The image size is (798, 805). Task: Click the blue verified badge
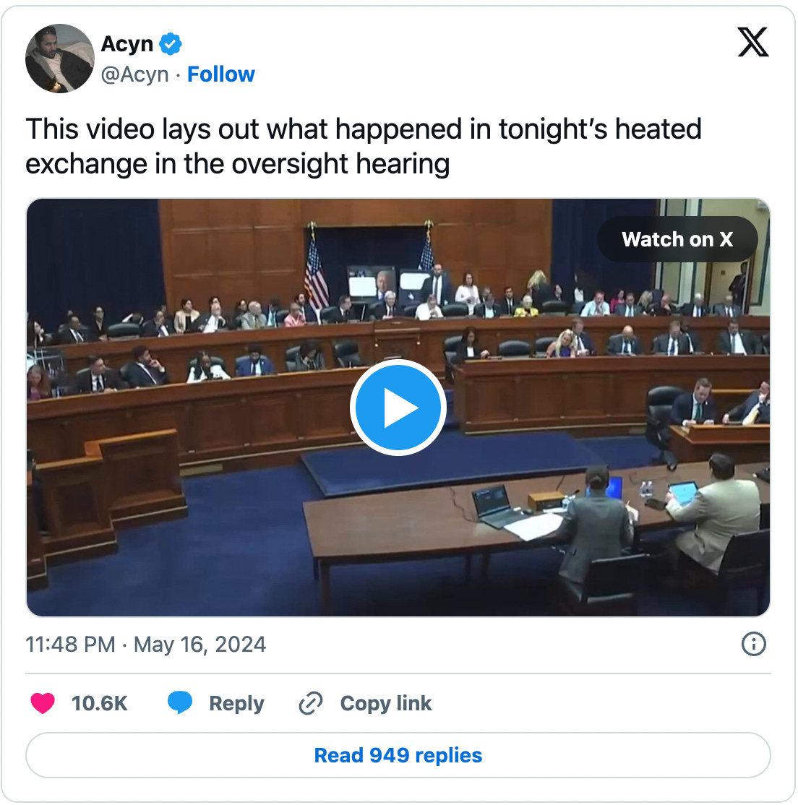(171, 44)
